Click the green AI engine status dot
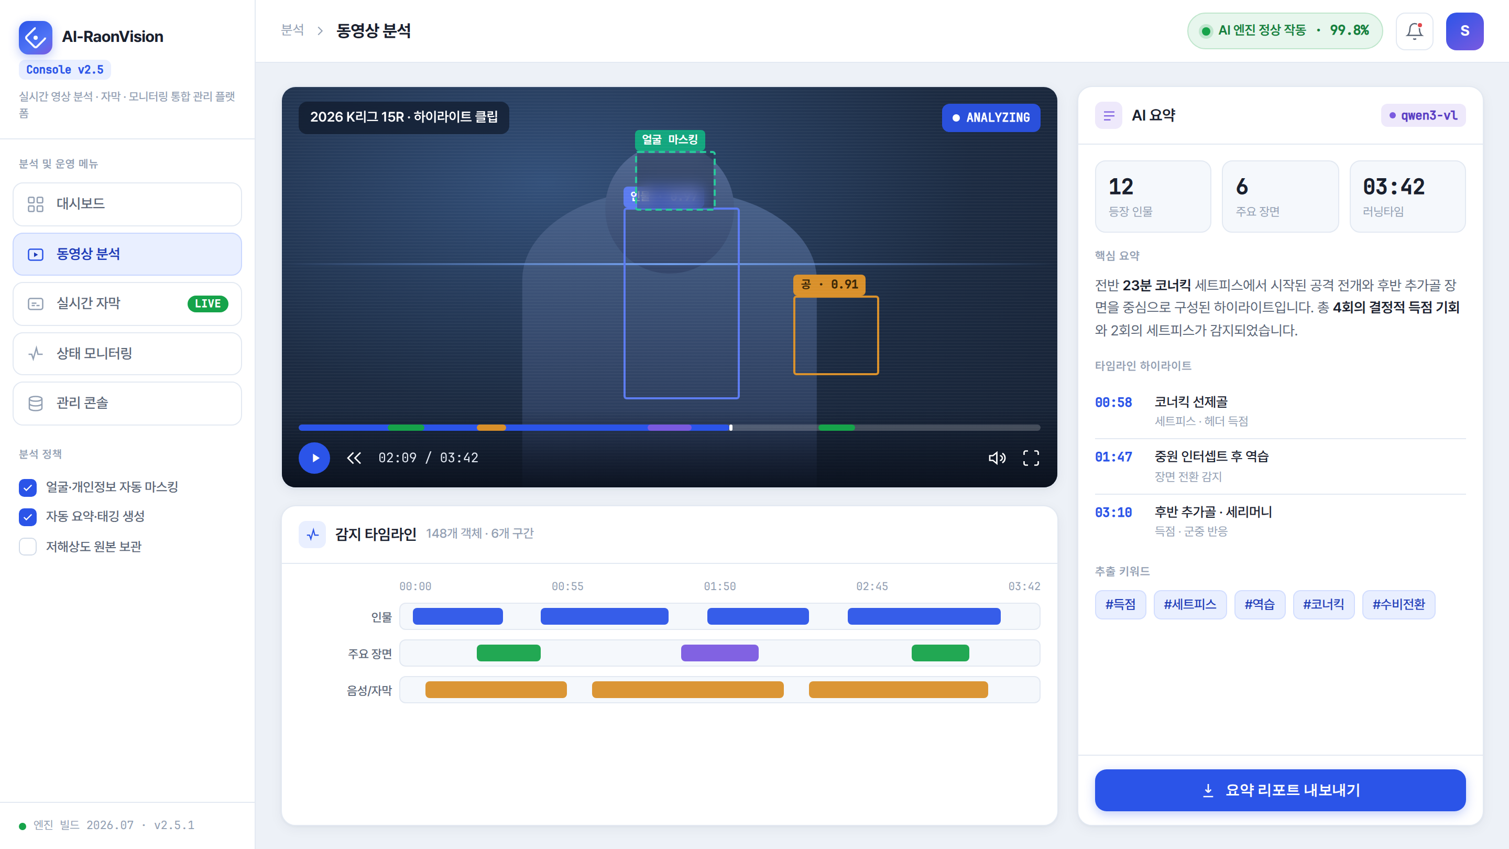Screen dimensions: 1509x849 coord(1206,31)
